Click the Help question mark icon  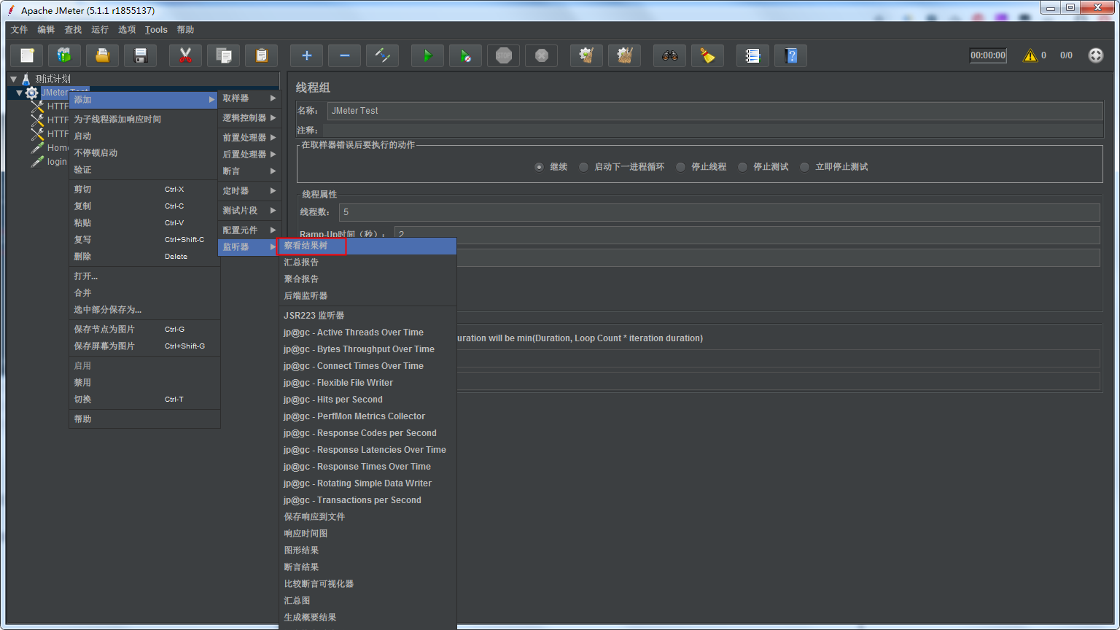click(790, 55)
